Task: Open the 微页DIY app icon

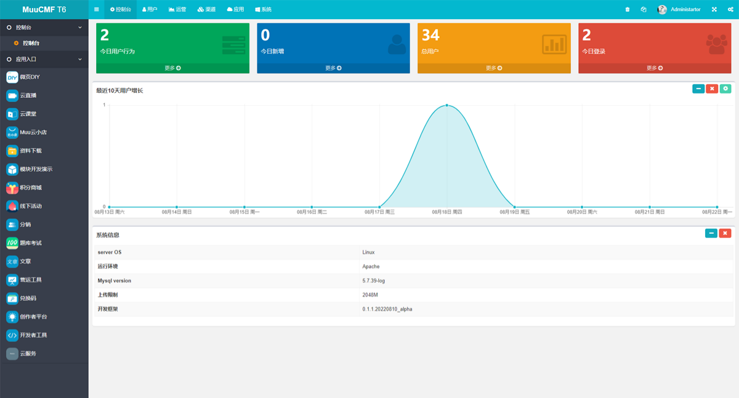Action: coord(12,78)
